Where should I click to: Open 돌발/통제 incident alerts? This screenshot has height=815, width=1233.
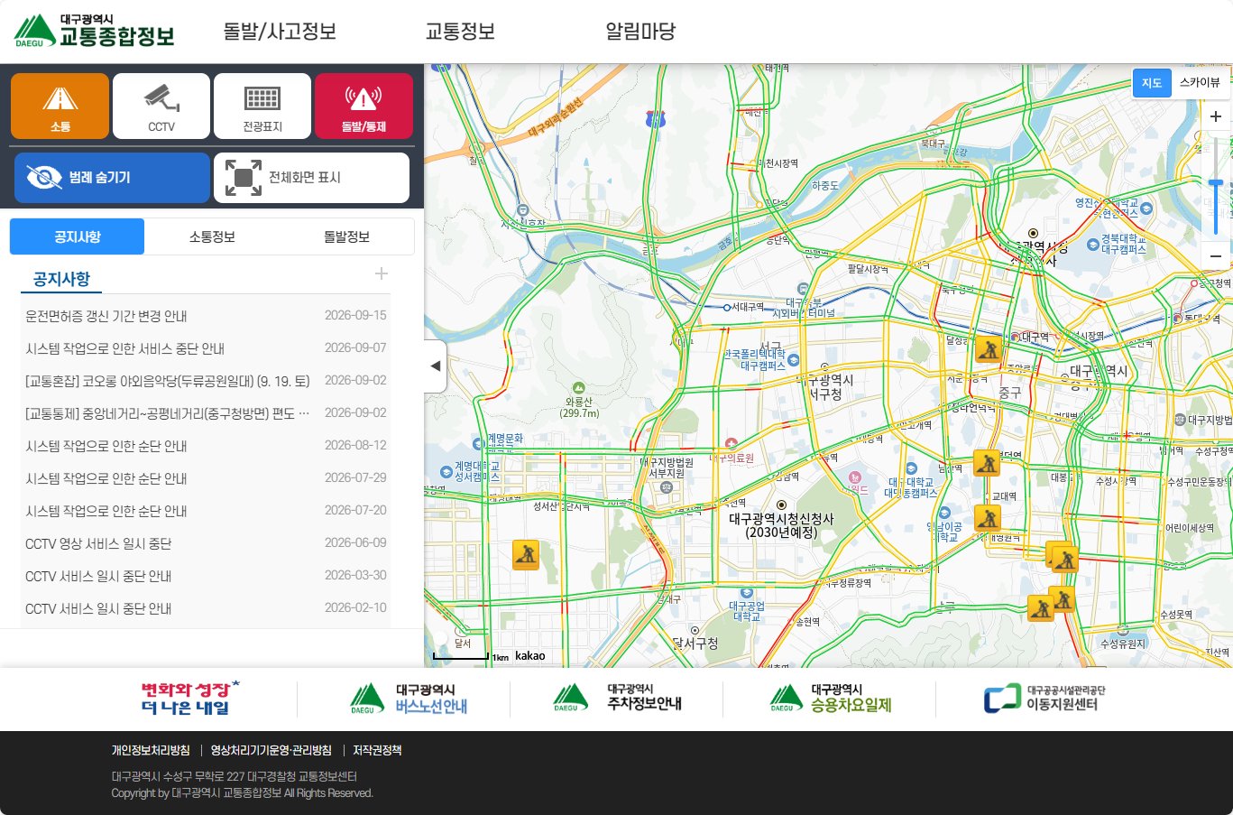(x=363, y=106)
